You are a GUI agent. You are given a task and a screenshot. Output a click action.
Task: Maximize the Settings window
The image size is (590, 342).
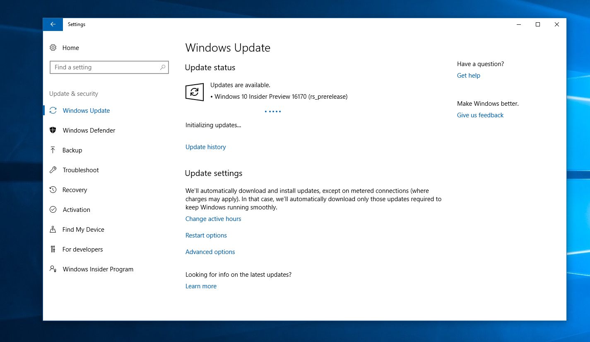(538, 24)
